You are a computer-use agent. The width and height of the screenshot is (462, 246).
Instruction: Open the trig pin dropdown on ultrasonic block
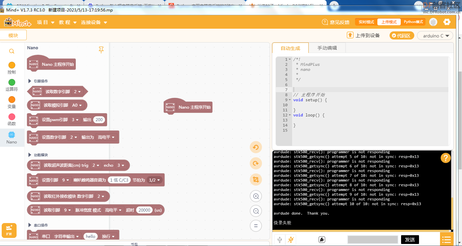[96, 165]
